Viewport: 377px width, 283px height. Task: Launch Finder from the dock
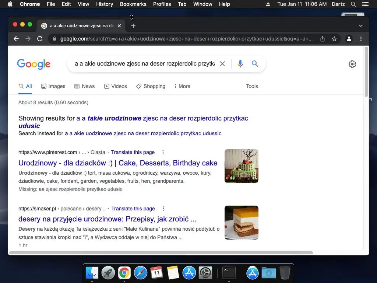92,273
